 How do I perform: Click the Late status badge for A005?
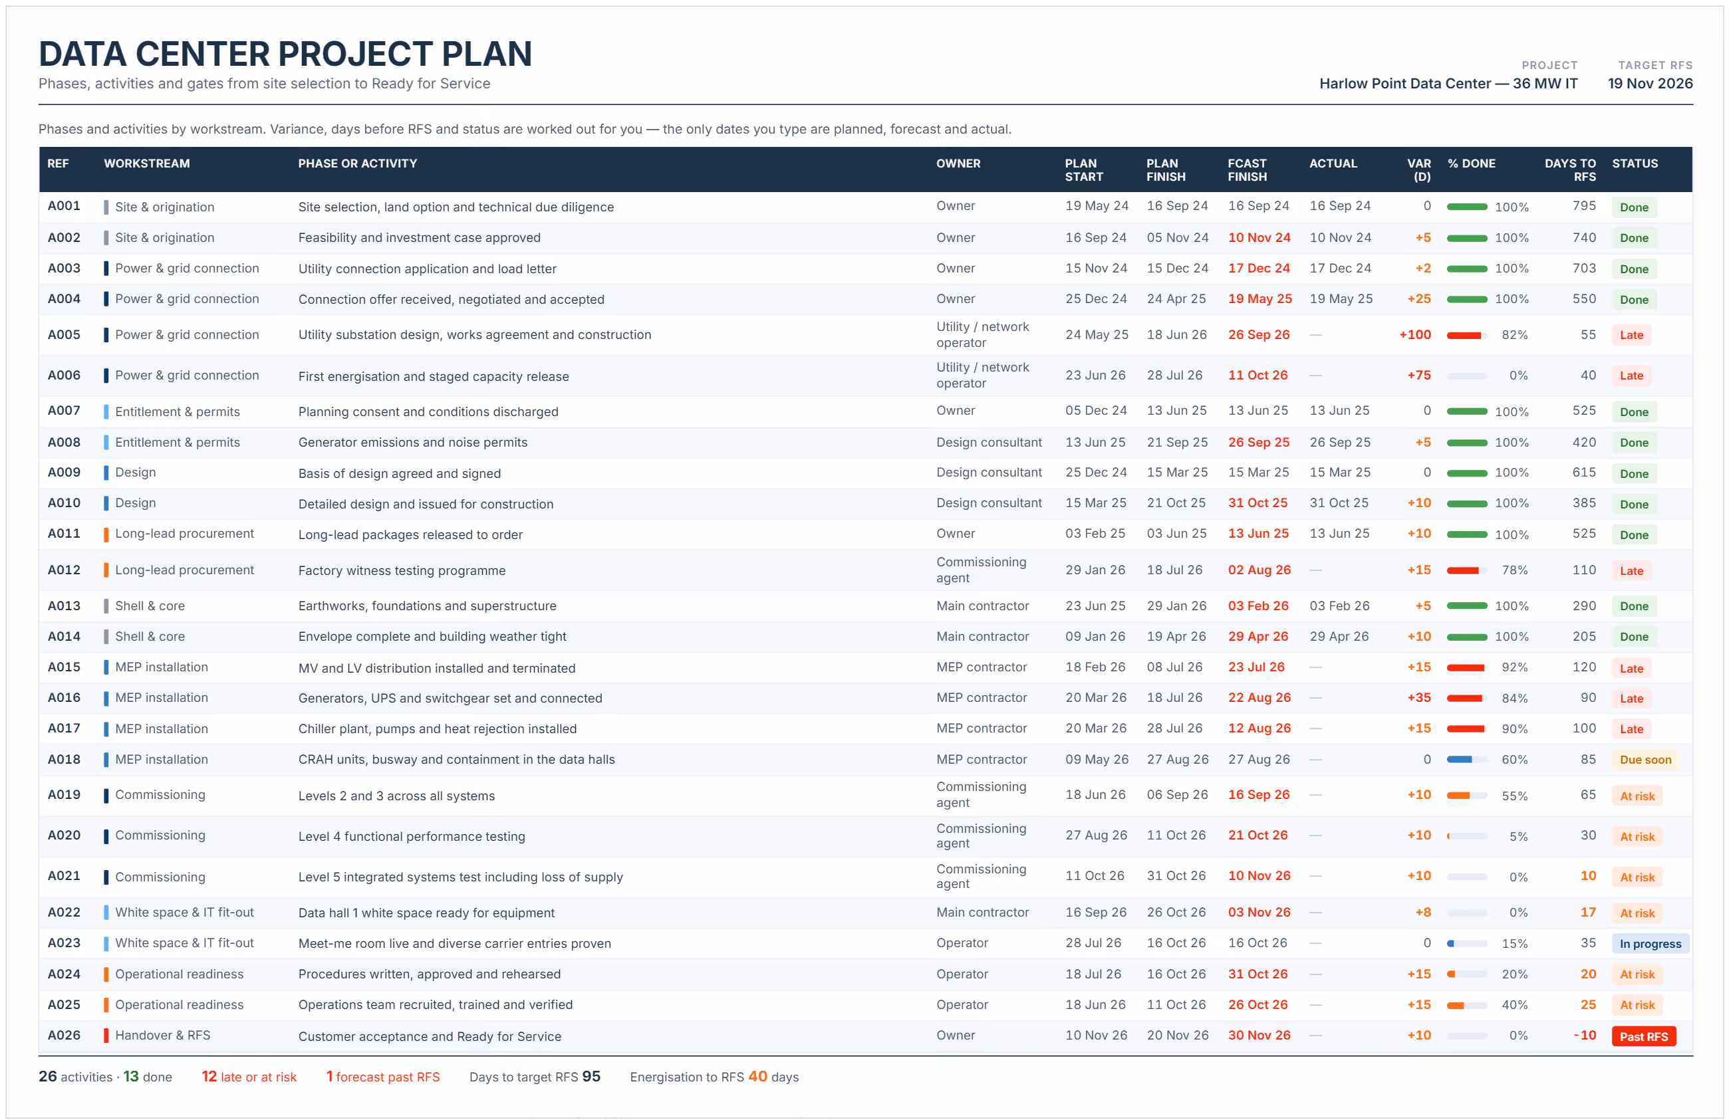point(1631,335)
